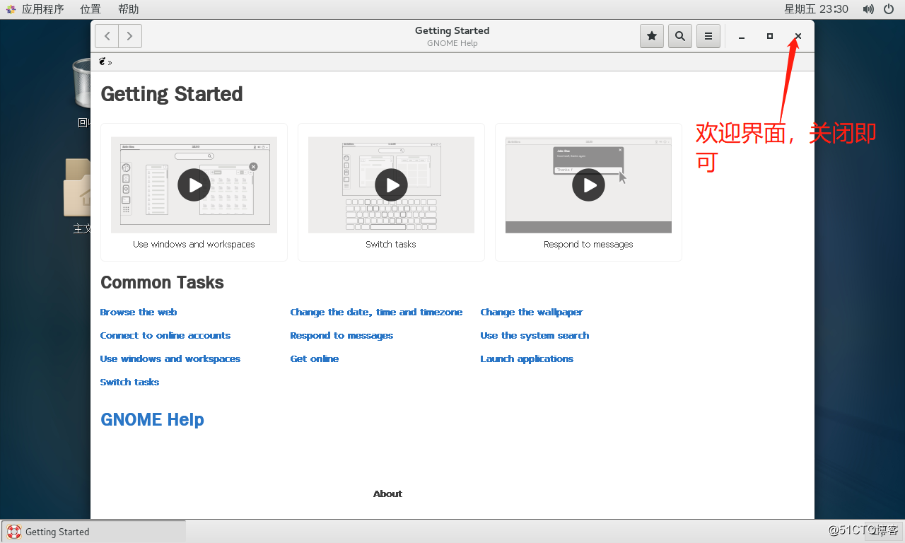The height and width of the screenshot is (543, 905).
Task: Open the 'Change the wallpaper' link
Action: click(532, 312)
